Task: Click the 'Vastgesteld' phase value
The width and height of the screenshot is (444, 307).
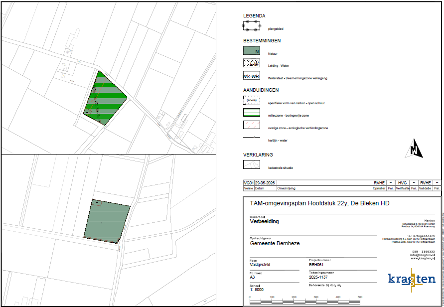Action: click(x=260, y=265)
